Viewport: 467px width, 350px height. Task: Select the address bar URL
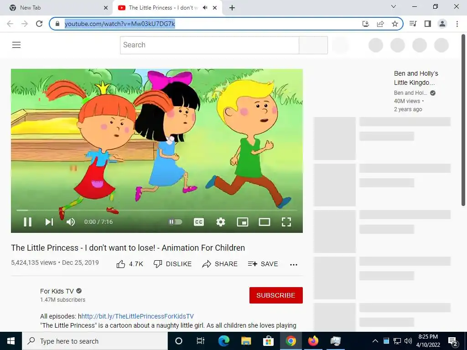[x=120, y=24]
